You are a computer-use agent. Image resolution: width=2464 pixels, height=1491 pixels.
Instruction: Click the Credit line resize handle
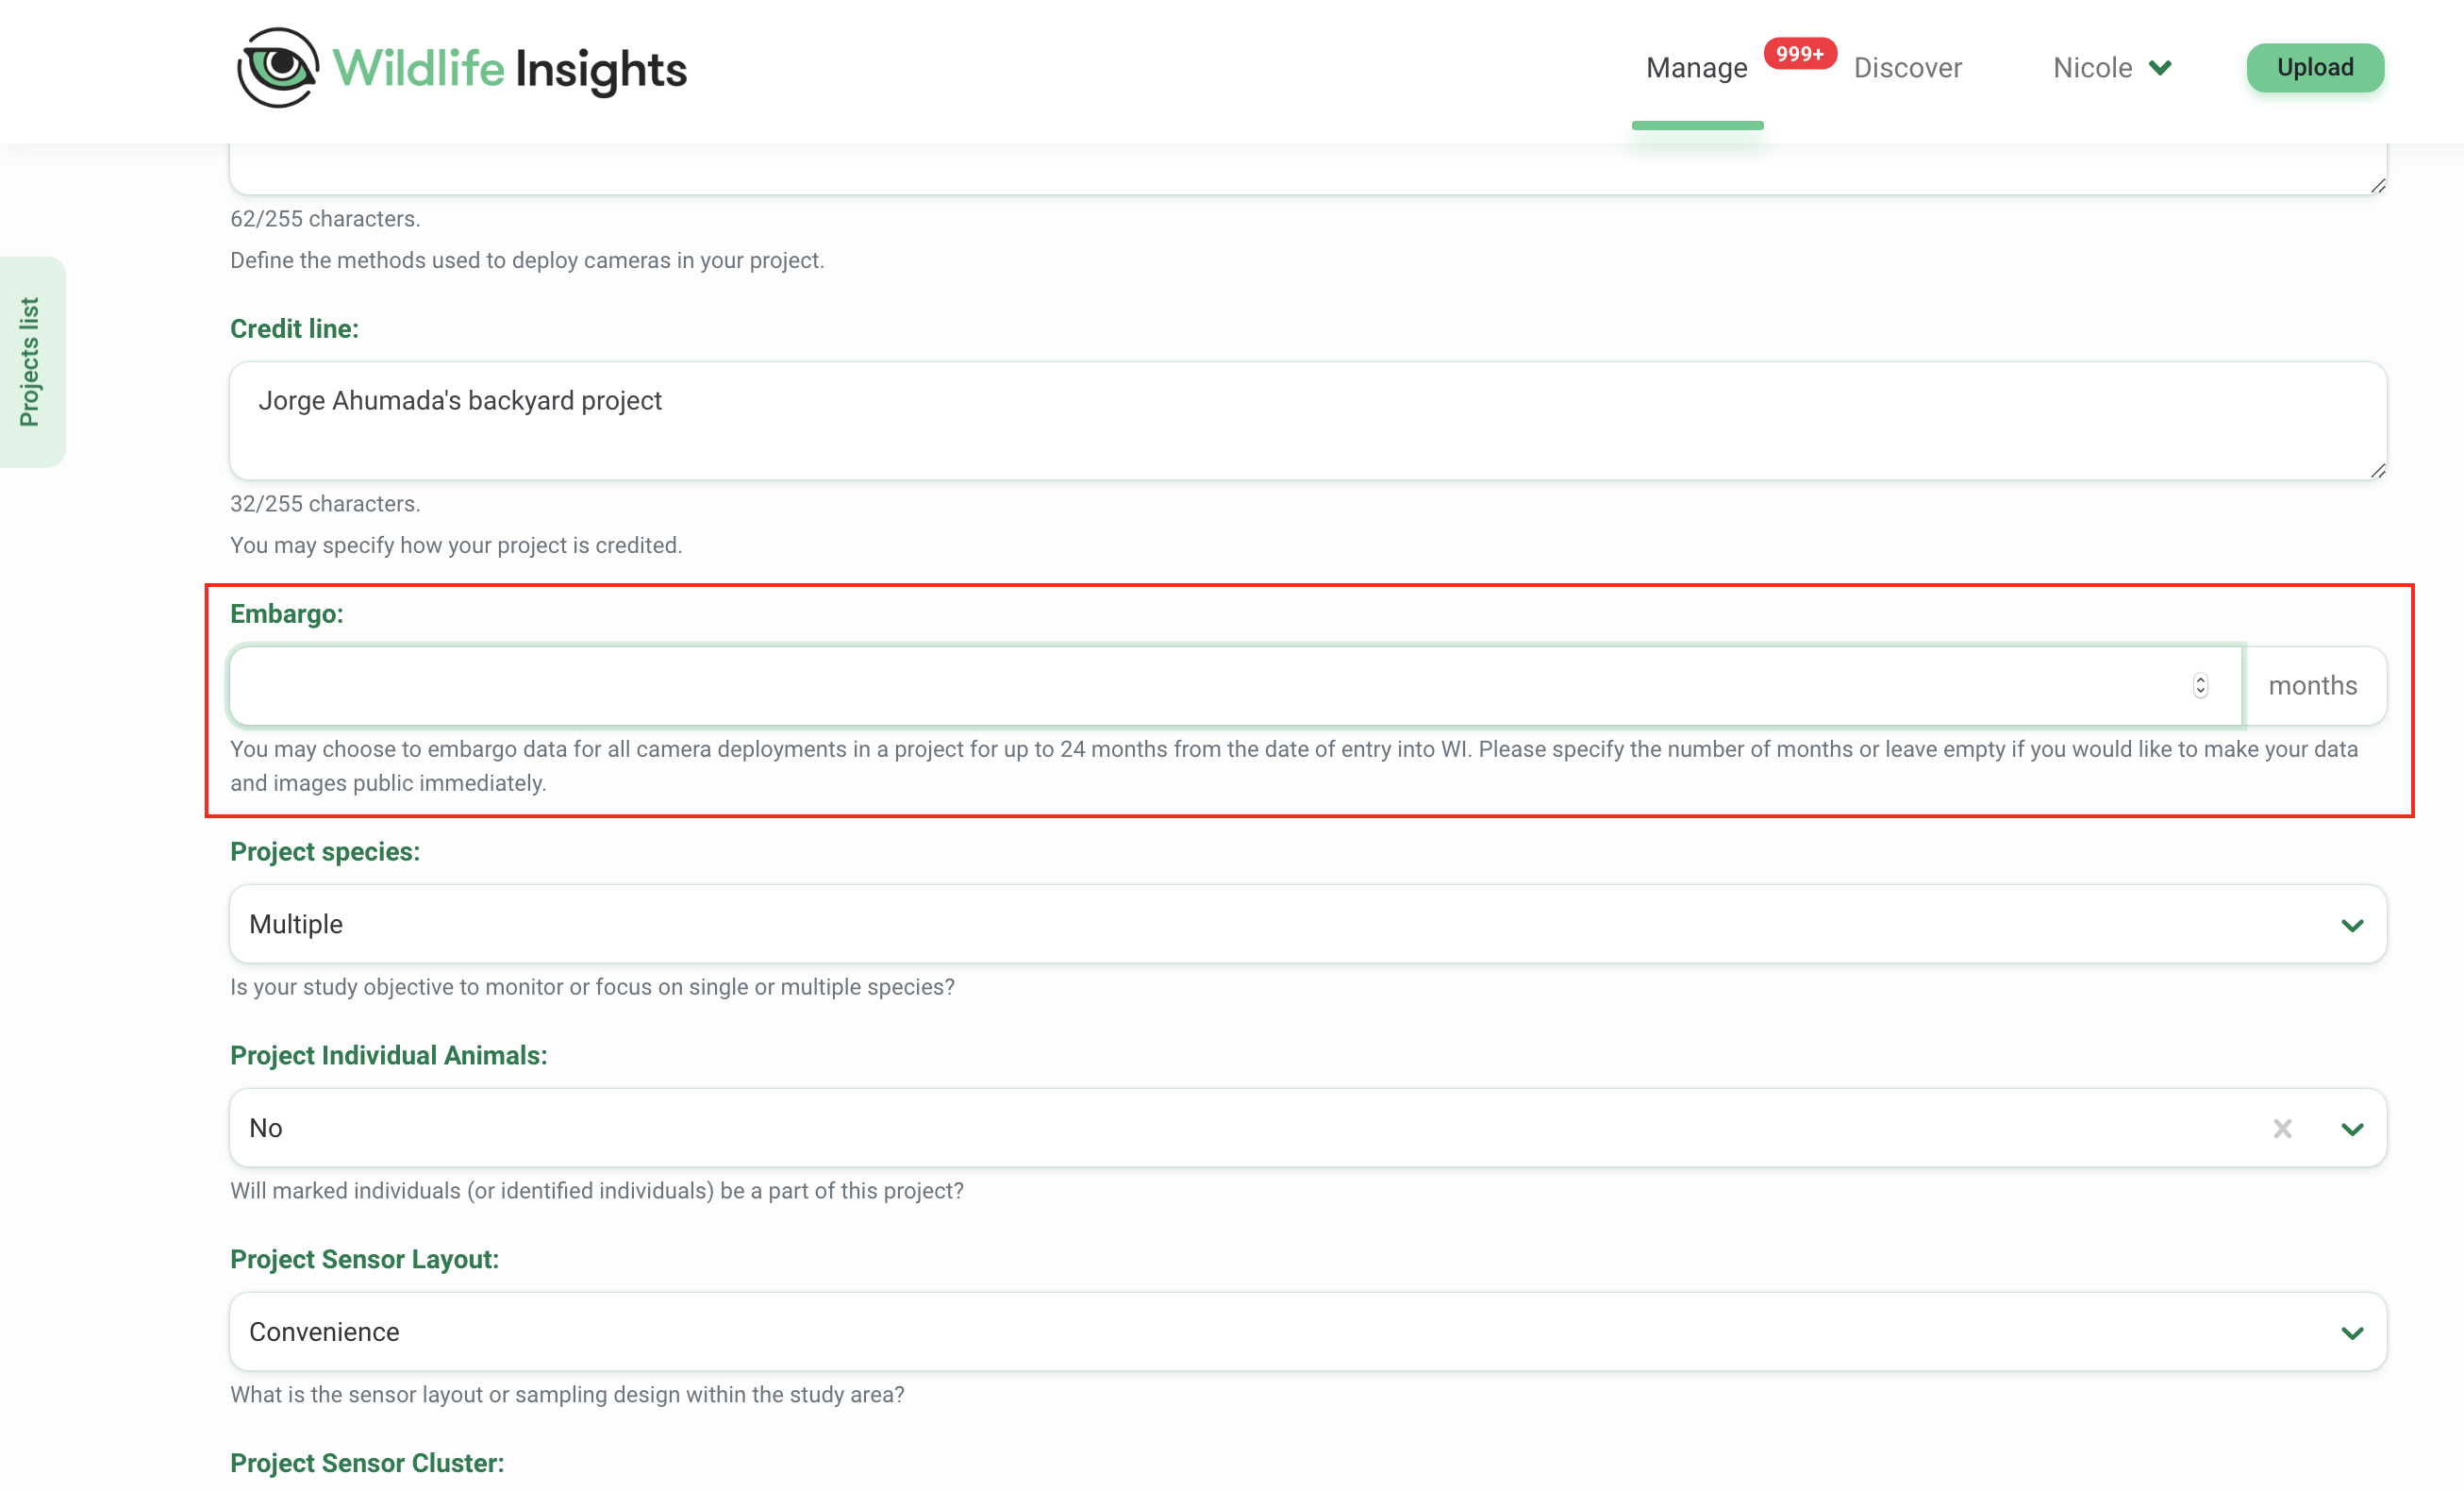pos(2377,470)
